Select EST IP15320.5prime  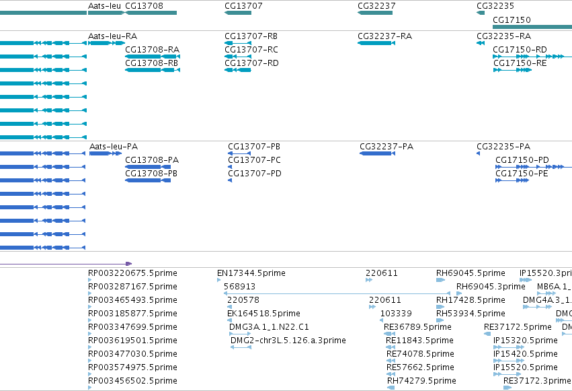[526, 341]
